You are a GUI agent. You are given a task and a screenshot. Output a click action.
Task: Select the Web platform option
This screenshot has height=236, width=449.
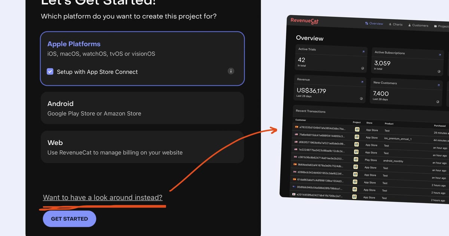tap(143, 147)
